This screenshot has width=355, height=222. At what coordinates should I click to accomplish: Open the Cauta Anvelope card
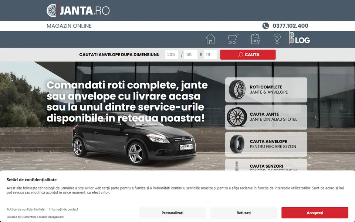coord(266,144)
